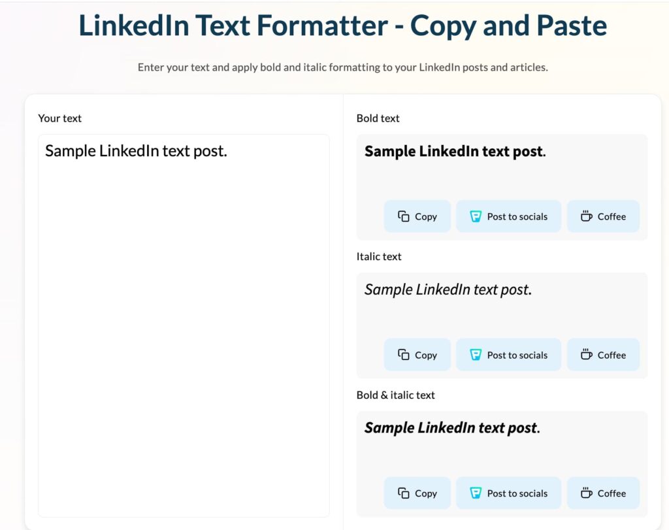Click the coffee cup icon under Bold text
Screen dimensions: 669x530
pos(587,216)
